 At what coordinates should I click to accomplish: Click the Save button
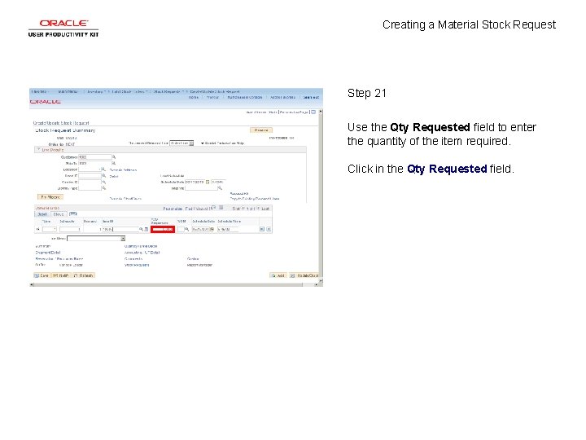42,275
